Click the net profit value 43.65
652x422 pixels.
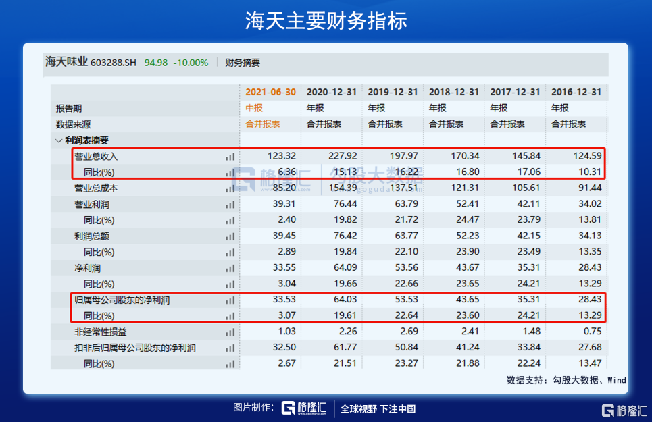[x=468, y=300]
